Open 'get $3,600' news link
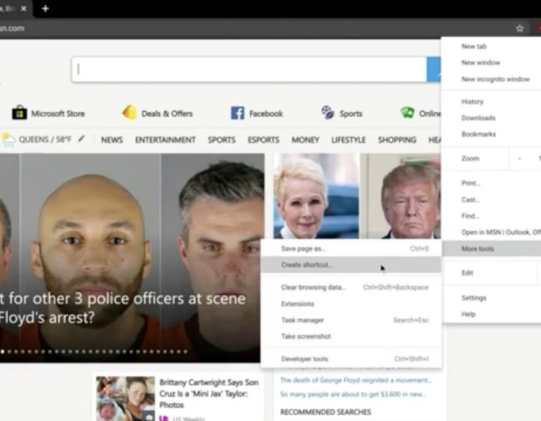 353,394
